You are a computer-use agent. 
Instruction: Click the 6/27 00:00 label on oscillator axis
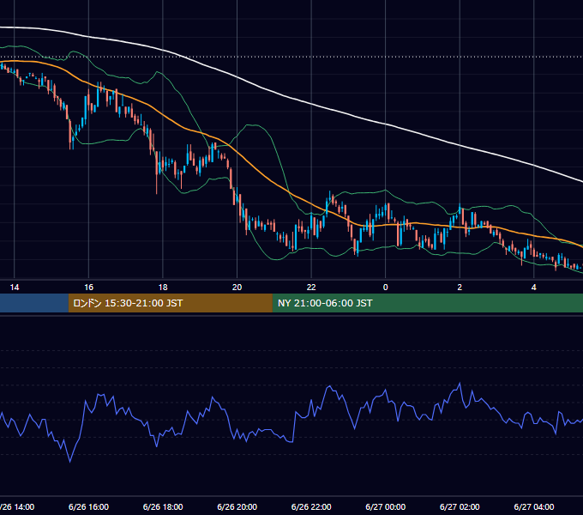point(385,506)
